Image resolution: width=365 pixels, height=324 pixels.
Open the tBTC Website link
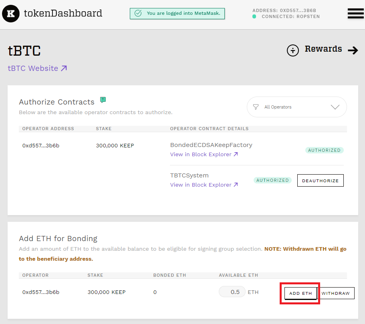(37, 68)
